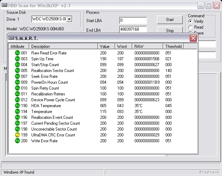
Task: Minimize the HDD Scan window
Action: point(200,6)
